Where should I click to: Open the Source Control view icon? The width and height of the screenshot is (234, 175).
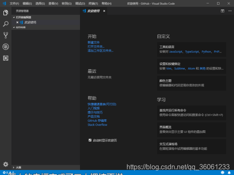pyautogui.click(x=6, y=35)
